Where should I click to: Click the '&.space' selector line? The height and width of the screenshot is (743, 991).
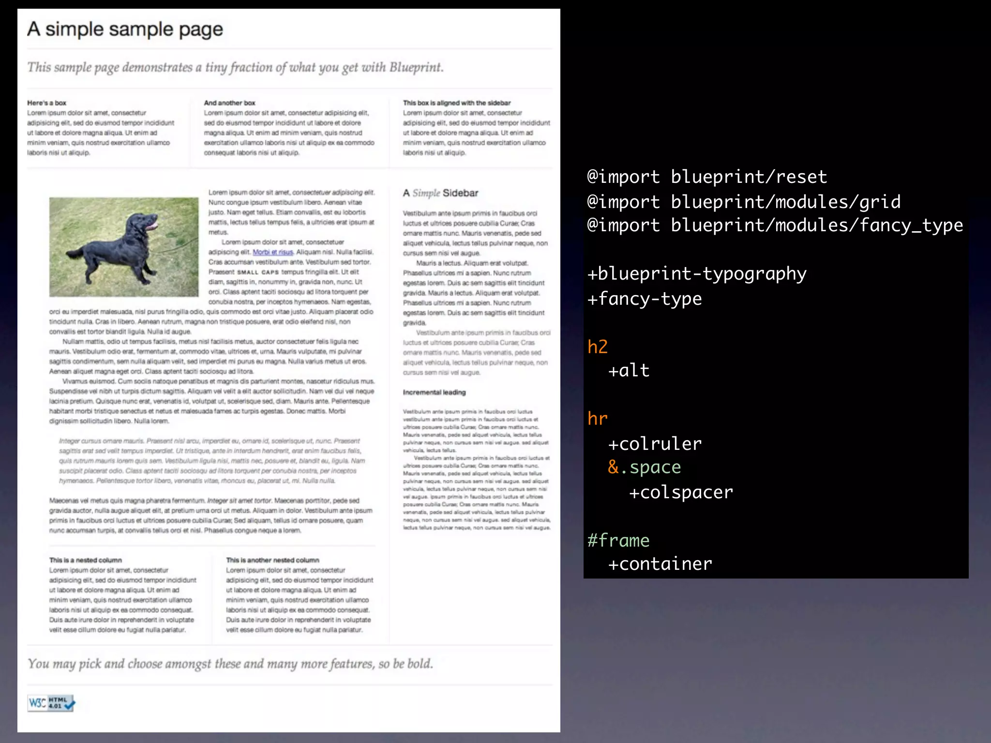point(644,467)
